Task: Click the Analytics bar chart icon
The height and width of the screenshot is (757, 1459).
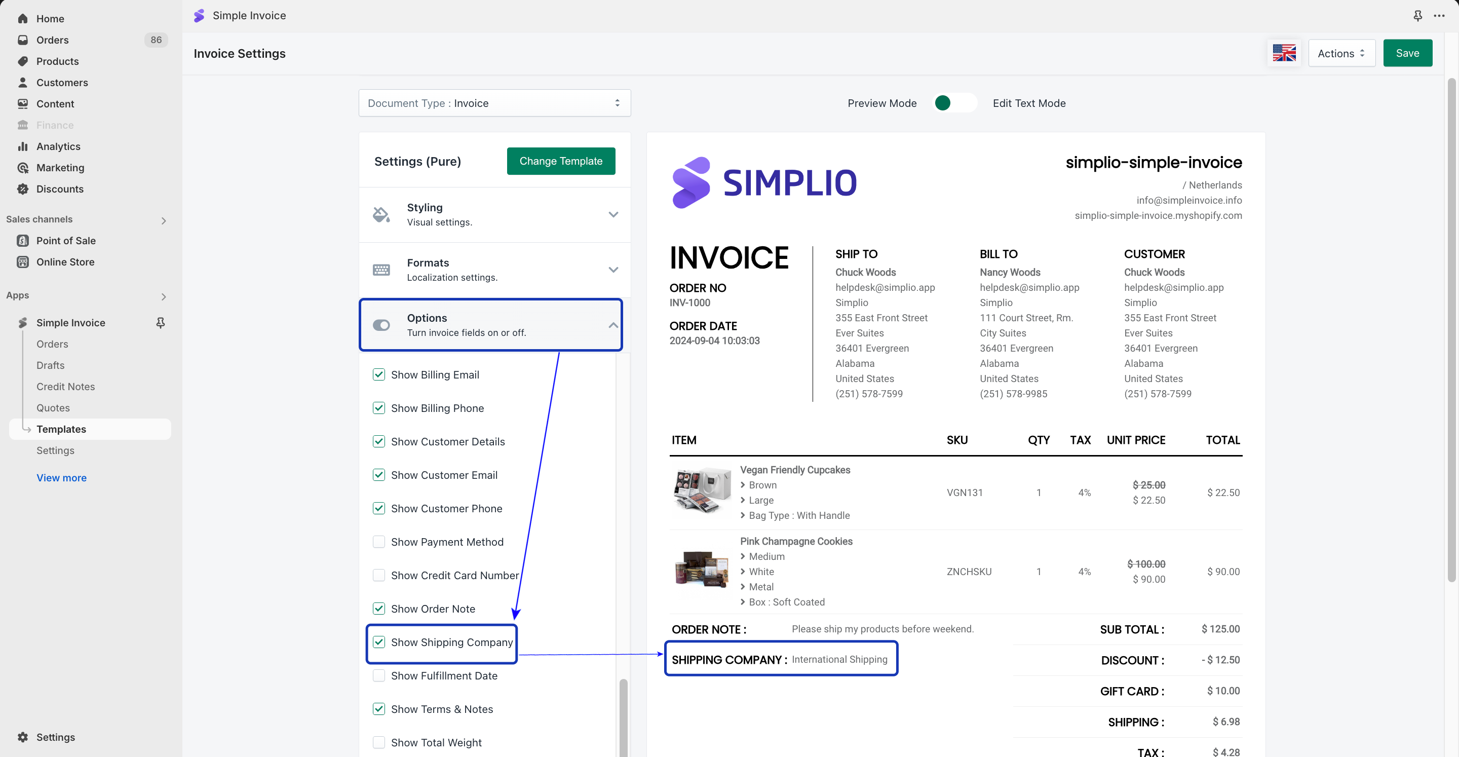Action: tap(23, 146)
